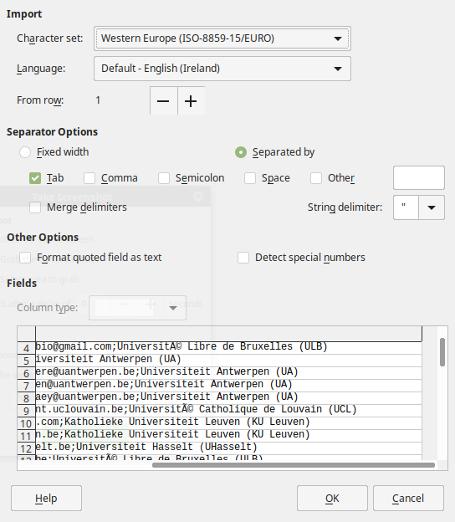Screen dimensions: 455x522
Task: Select preview row 4 header
Action: (x=26, y=348)
